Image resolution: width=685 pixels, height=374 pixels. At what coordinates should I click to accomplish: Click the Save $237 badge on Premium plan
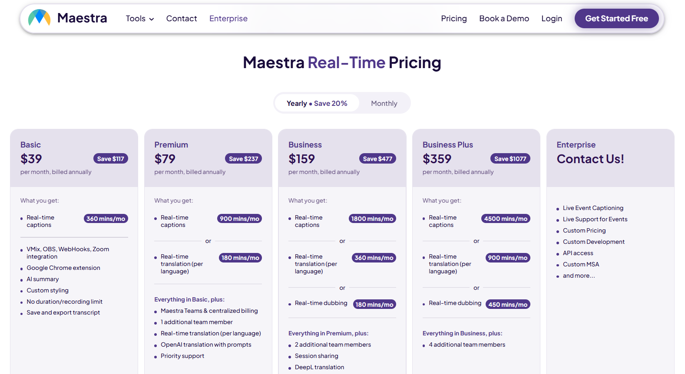(243, 158)
